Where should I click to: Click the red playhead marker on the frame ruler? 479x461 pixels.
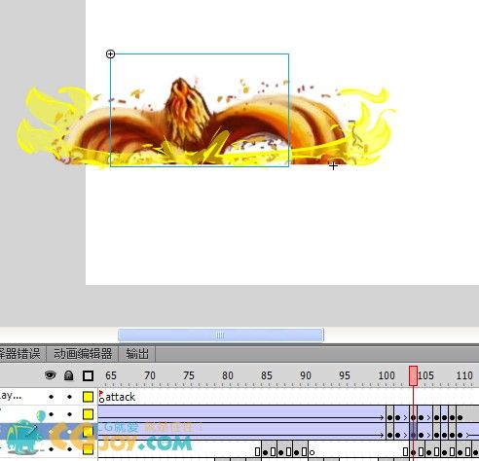(413, 376)
